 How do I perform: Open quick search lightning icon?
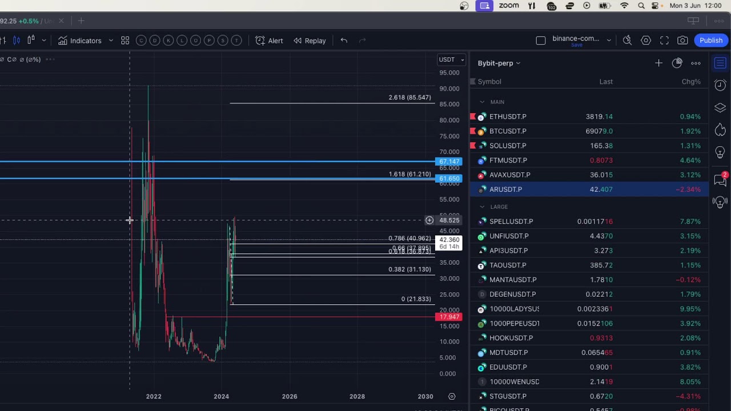(627, 41)
